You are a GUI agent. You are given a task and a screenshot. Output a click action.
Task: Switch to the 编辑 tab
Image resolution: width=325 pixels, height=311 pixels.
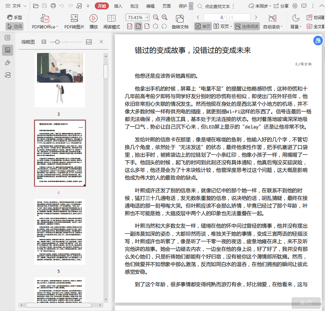tap(150, 6)
